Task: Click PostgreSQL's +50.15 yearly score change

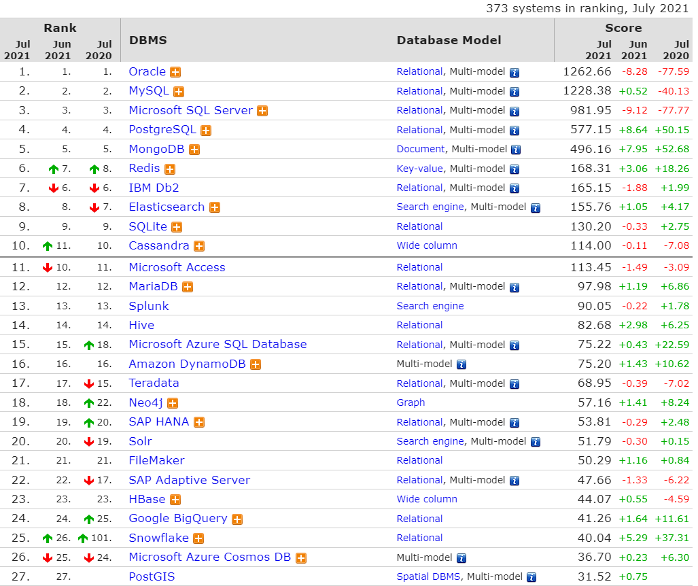Action: click(x=671, y=130)
